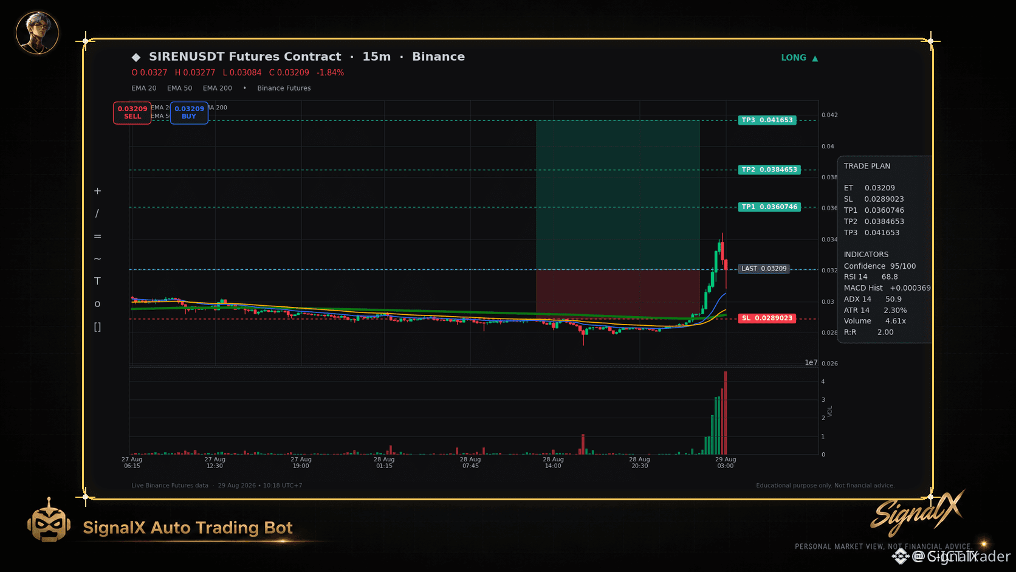Click the blue BUY 0.03209 button
This screenshot has width=1016, height=572.
(x=189, y=113)
